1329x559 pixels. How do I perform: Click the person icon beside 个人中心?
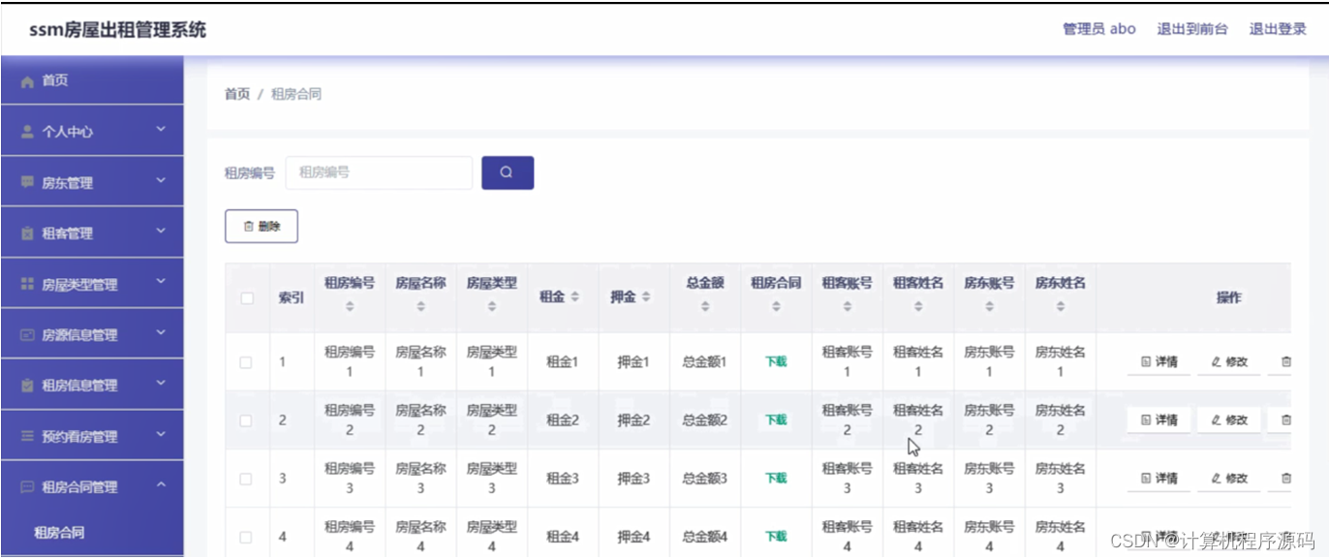[27, 132]
